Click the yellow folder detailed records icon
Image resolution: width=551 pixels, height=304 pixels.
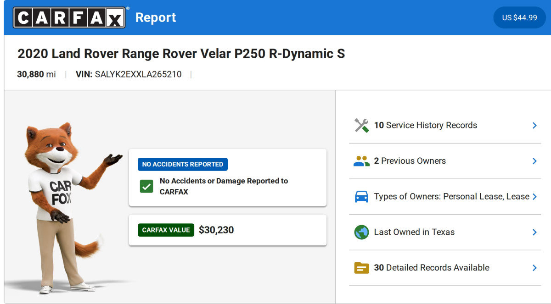[362, 268]
